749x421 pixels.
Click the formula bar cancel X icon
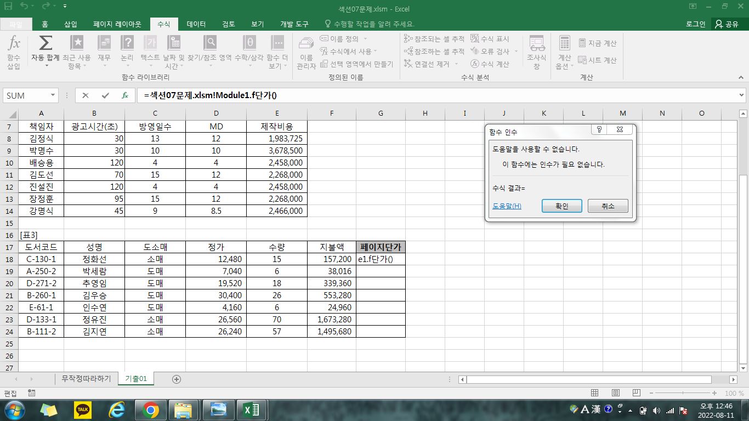click(x=86, y=95)
